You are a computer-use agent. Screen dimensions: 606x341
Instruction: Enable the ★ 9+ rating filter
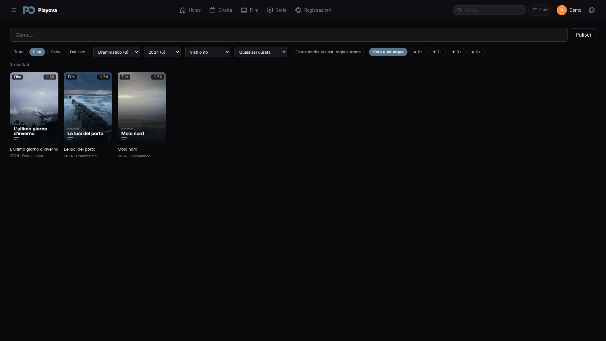pyautogui.click(x=476, y=52)
